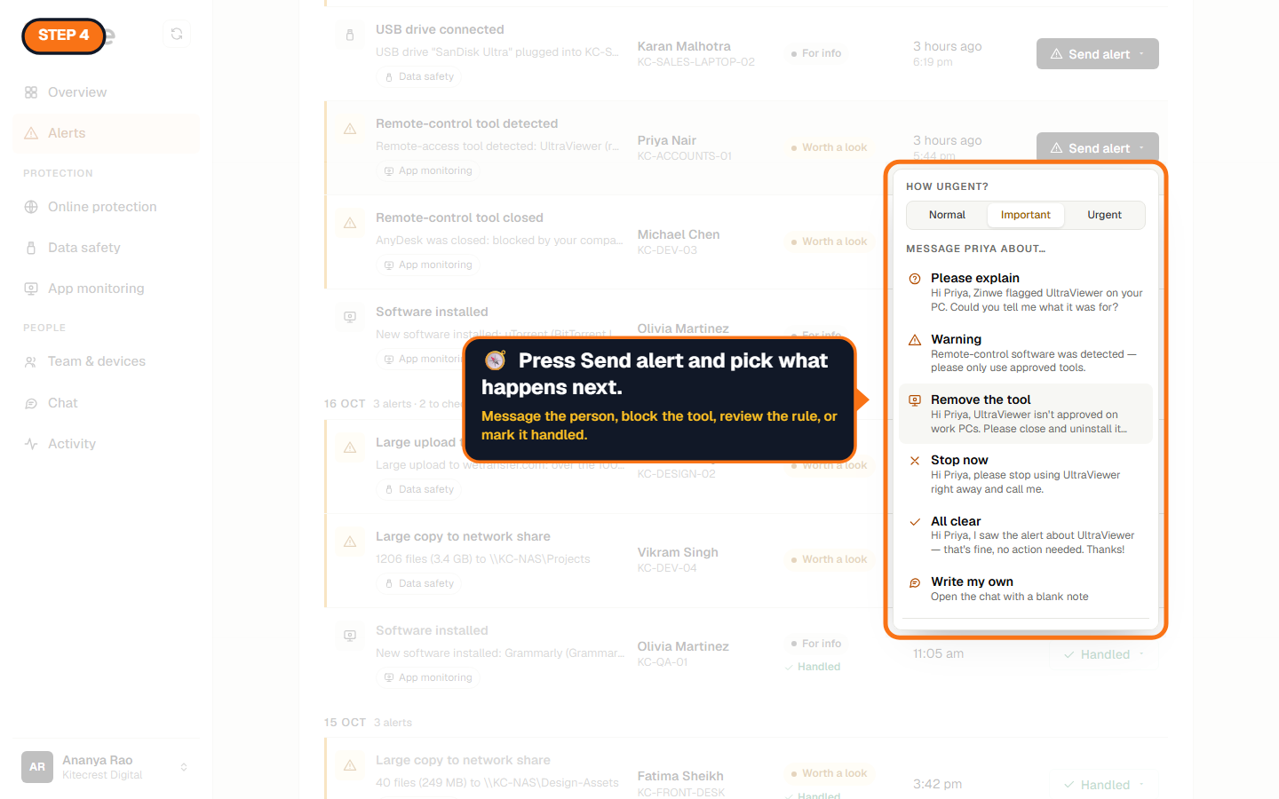This screenshot has width=1279, height=799.
Task: Click App monitoring tag on Remote-control tool detected row
Action: point(428,170)
